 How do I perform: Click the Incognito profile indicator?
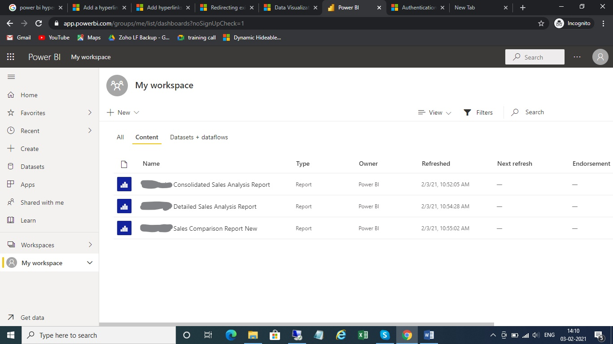click(573, 23)
